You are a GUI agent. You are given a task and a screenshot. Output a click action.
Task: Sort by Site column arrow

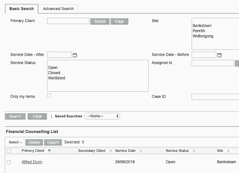[228, 151]
